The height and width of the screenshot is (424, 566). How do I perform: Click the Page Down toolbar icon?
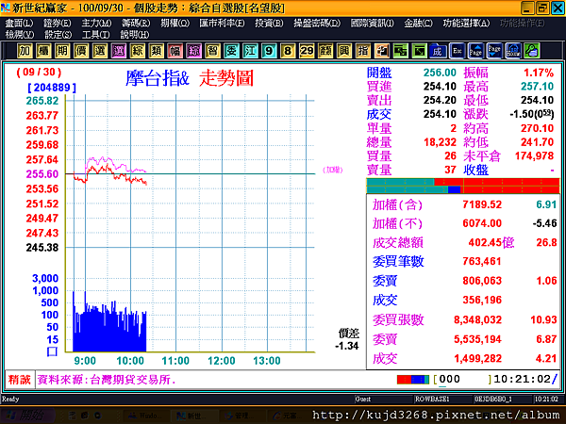494,51
